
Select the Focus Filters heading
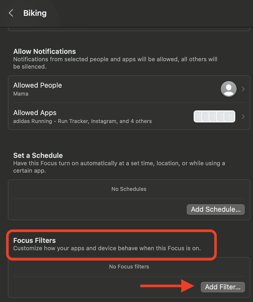click(34, 240)
